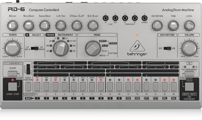The image size is (202, 120).
Task: Click the Phones output jack
Action: (144, 18)
